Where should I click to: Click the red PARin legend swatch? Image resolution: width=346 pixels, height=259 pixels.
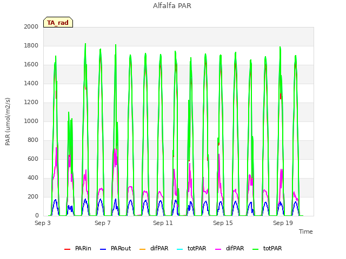pos(67,249)
